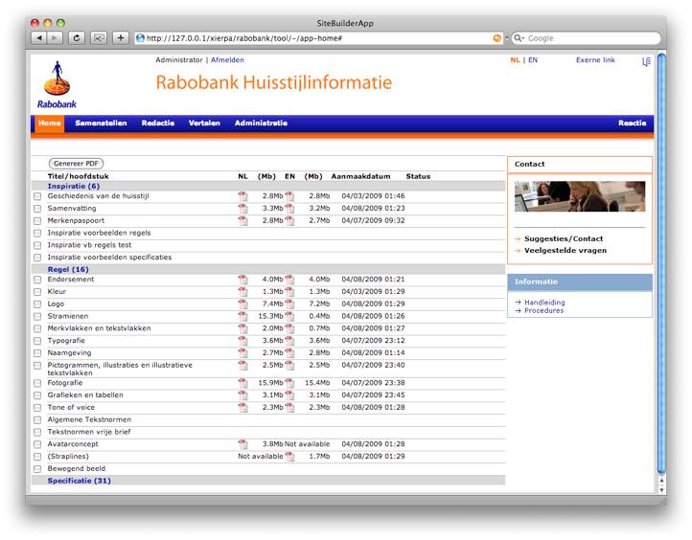The image size is (692, 540).
Task: Open EN PDF for Kleur
Action: coord(289,292)
